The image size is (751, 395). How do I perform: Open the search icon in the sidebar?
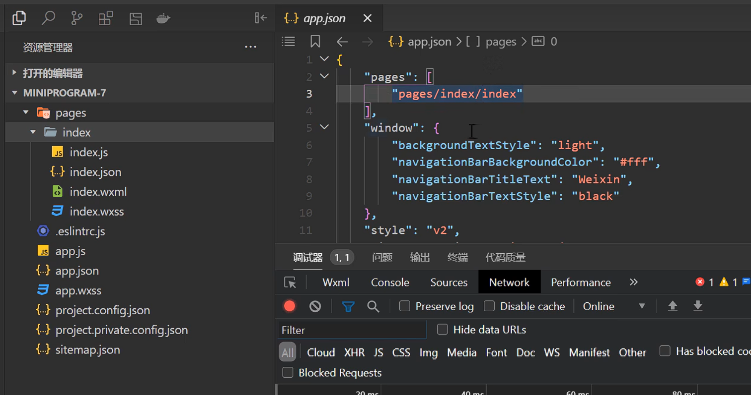[x=48, y=18]
